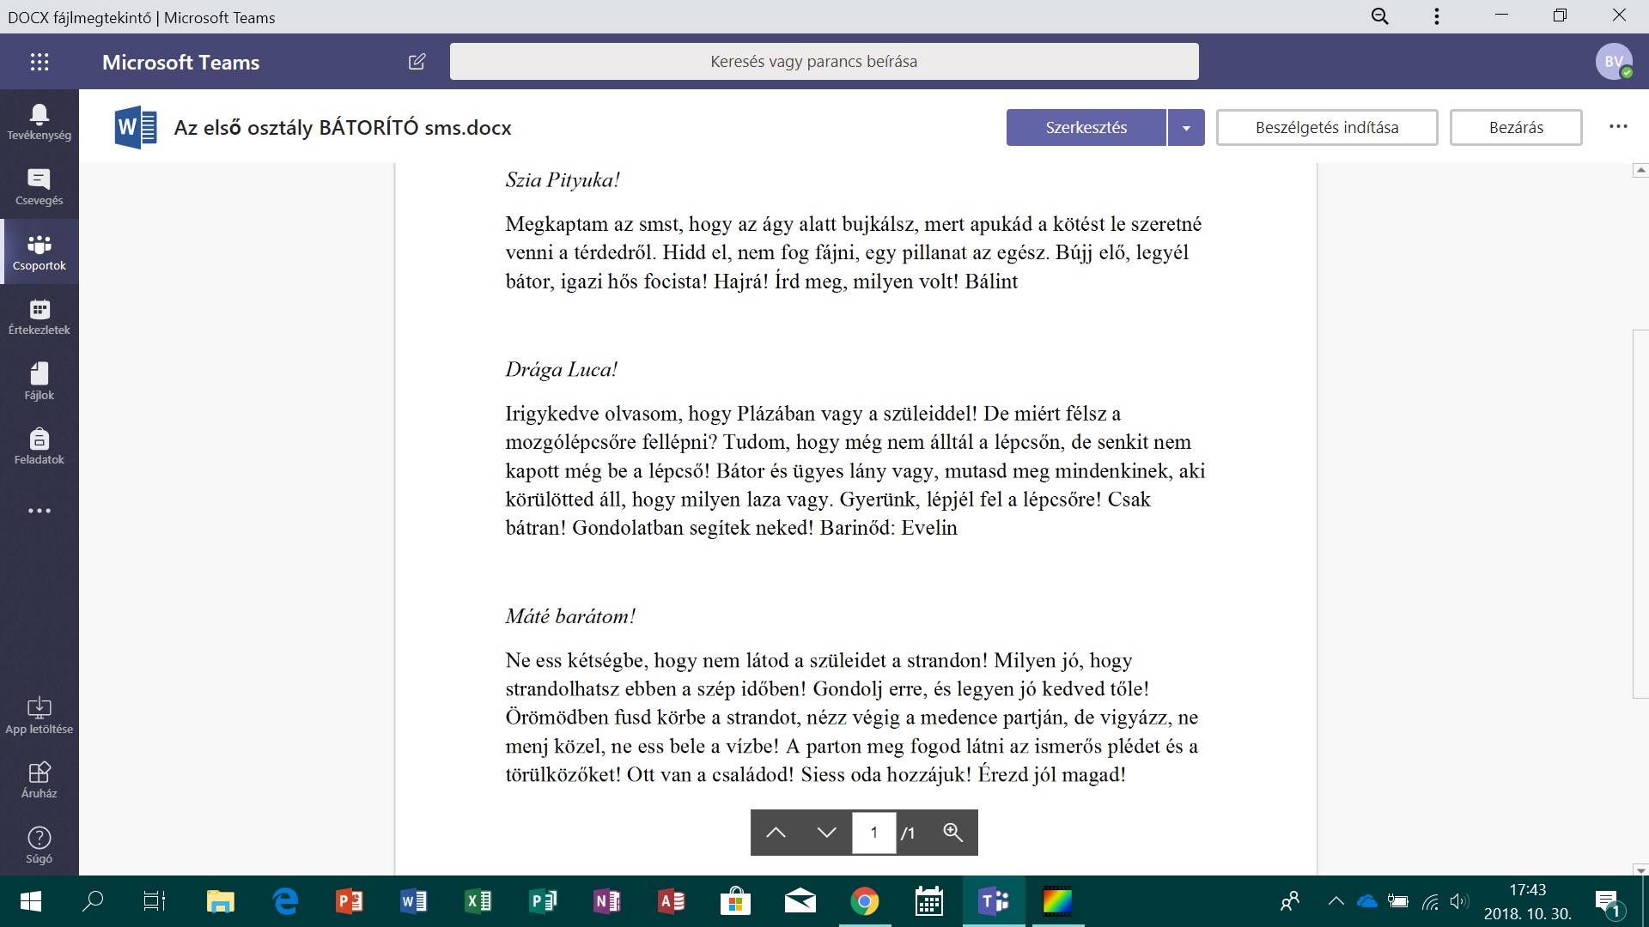Open Súgó help icon
Image resolution: width=1649 pixels, height=927 pixels.
(40, 845)
